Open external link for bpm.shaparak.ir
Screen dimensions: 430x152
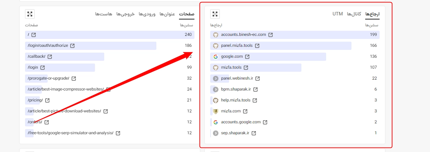point(255,89)
